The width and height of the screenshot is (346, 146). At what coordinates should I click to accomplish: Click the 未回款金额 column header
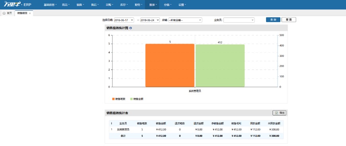tap(274, 123)
